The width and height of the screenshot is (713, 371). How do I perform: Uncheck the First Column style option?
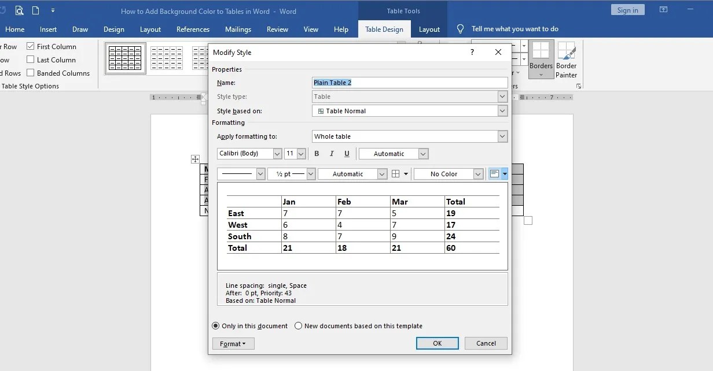tap(30, 46)
